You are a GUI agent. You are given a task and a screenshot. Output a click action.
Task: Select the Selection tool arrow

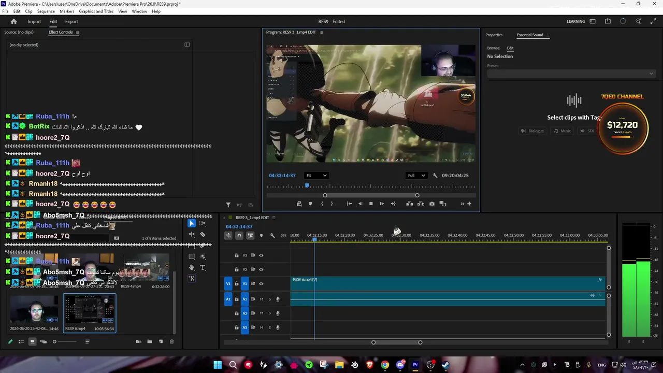click(192, 223)
